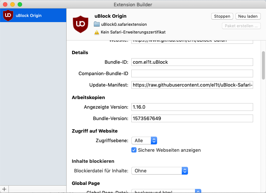Open the Blockierdatei für Inhalte dropdown

click(x=160, y=171)
